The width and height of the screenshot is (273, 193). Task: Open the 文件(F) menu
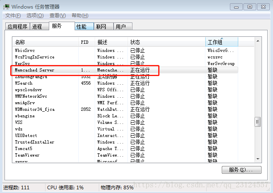[x=13, y=16]
